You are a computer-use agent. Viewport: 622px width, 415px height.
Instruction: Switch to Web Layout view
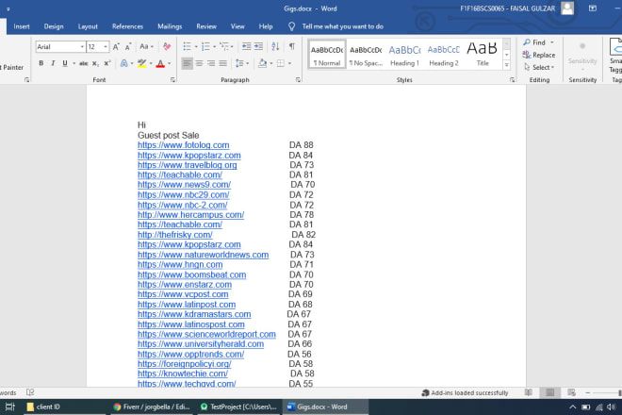tap(572, 392)
